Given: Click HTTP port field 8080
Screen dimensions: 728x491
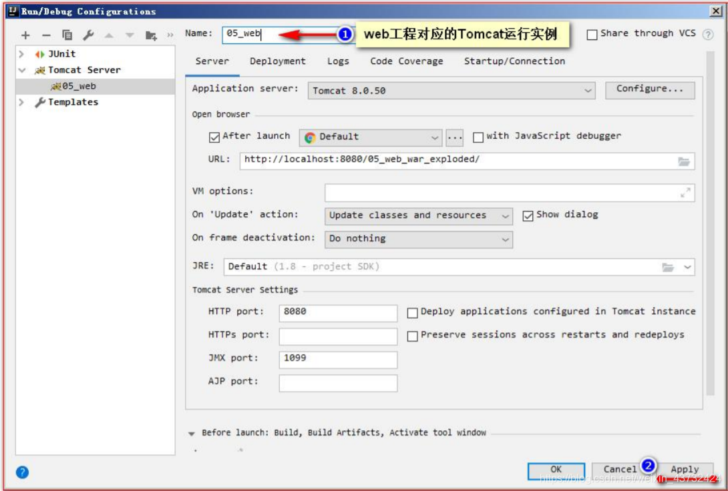Looking at the screenshot, I should point(338,312).
